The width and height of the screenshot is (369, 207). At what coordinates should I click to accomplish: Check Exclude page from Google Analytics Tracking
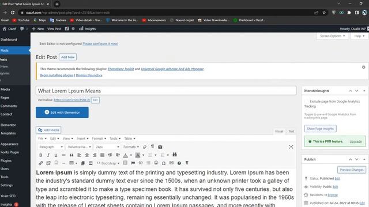(x=306, y=101)
